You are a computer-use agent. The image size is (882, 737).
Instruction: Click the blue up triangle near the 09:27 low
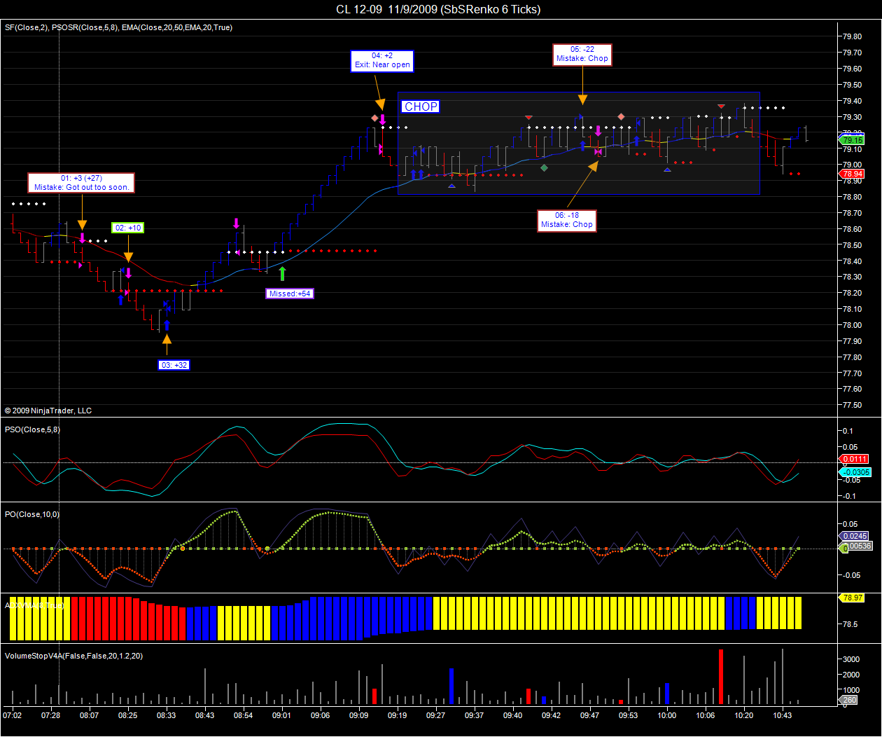coord(451,186)
